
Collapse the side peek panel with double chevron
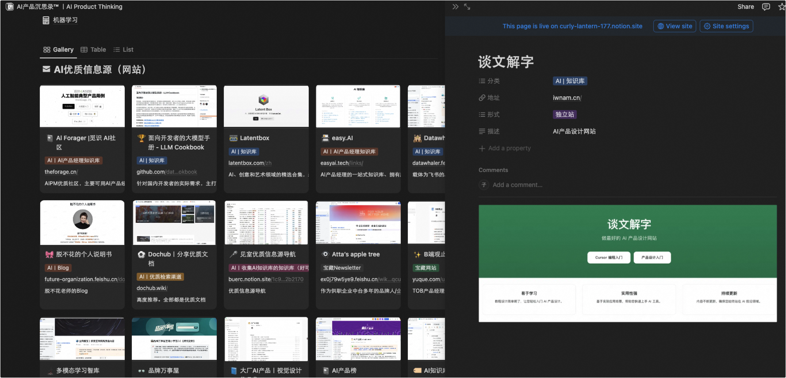455,7
